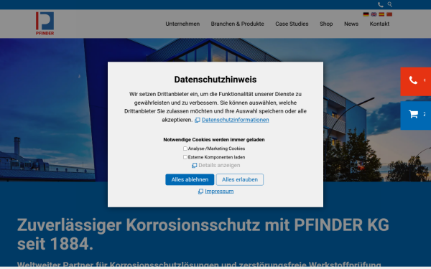Click the icon next to Impressum
This screenshot has width=431, height=269.
200,192
